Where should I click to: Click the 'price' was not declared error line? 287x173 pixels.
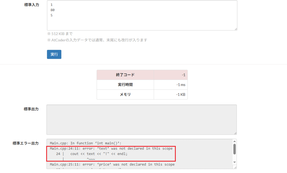(112, 164)
